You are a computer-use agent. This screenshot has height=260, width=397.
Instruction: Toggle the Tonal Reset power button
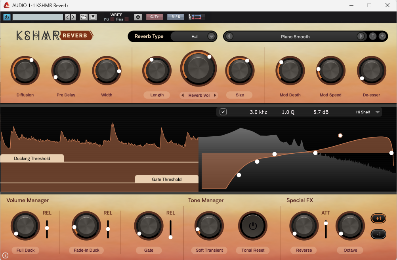[253, 226]
